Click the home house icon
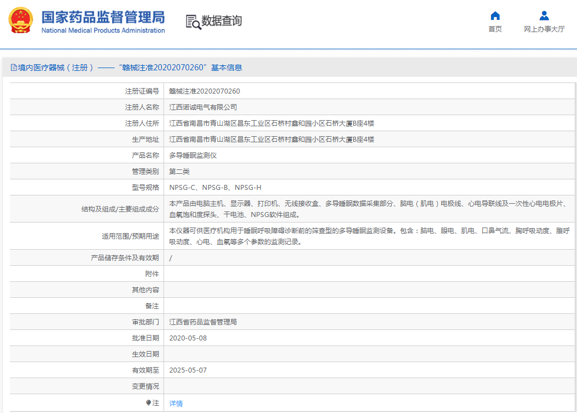Image resolution: width=577 pixels, height=413 pixels. tap(495, 16)
